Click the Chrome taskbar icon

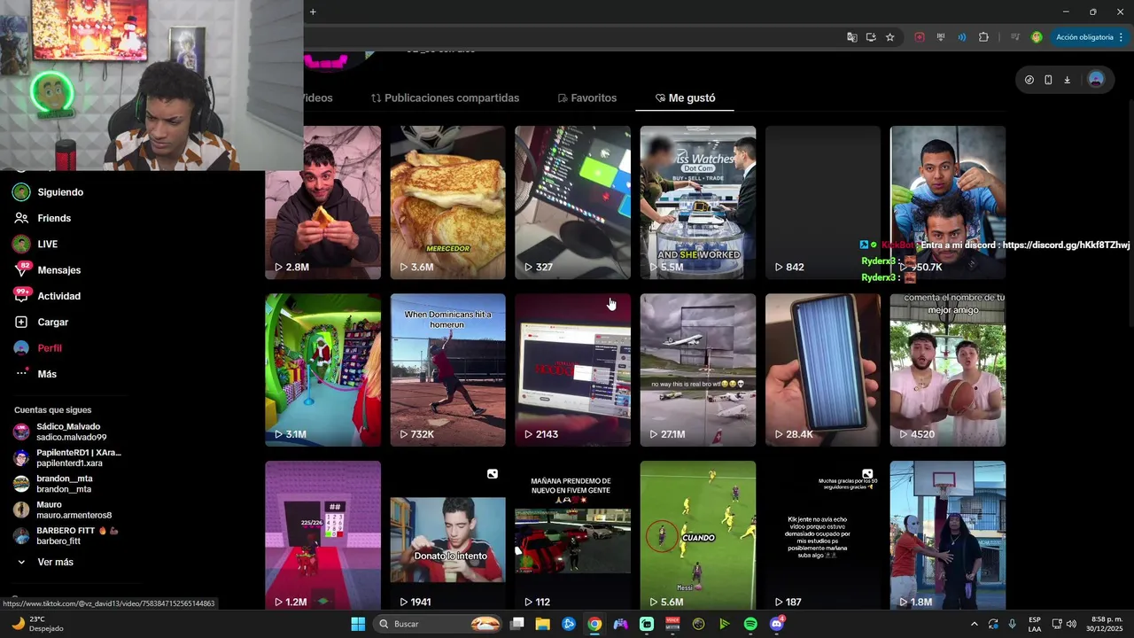point(594,624)
